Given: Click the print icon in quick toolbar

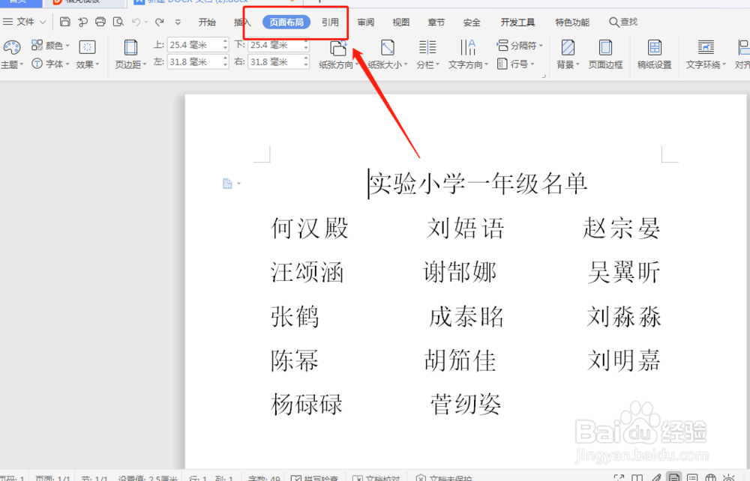Looking at the screenshot, I should pyautogui.click(x=100, y=22).
